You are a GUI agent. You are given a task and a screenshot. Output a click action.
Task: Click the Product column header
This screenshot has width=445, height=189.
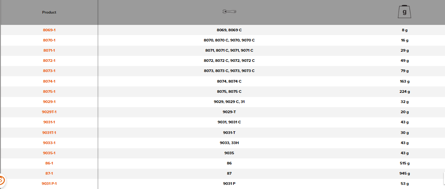(49, 12)
